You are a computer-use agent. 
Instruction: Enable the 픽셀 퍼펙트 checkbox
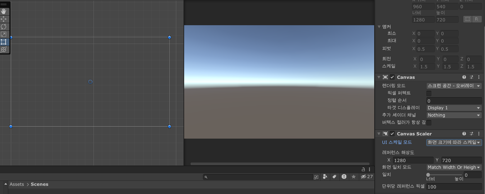click(429, 93)
